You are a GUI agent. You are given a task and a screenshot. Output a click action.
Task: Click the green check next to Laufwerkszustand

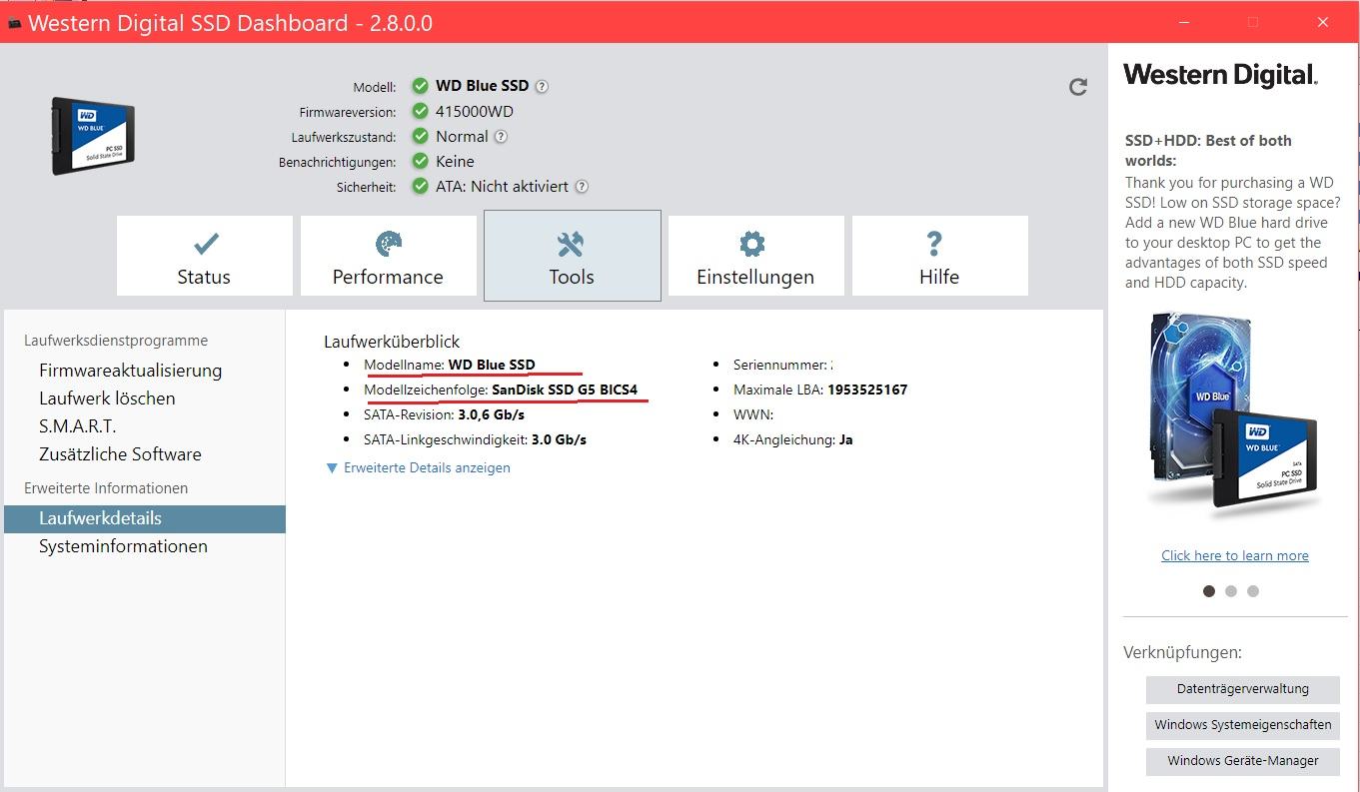pos(420,136)
